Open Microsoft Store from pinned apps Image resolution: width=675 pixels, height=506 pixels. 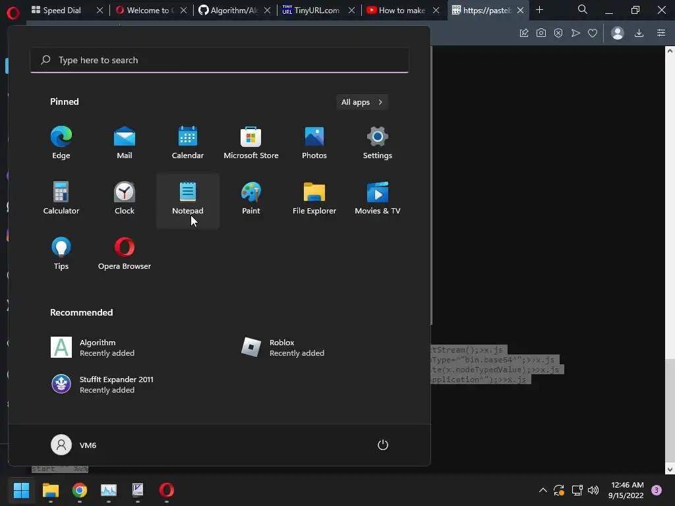point(251,143)
